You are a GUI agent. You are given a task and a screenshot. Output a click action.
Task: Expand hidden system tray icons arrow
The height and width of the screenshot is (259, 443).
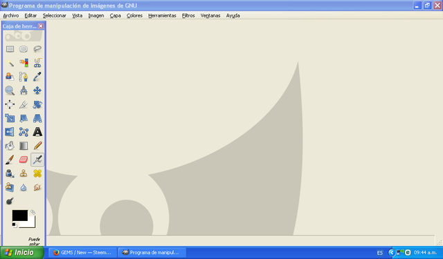(392, 253)
